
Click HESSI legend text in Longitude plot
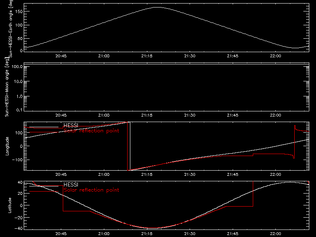71,125
